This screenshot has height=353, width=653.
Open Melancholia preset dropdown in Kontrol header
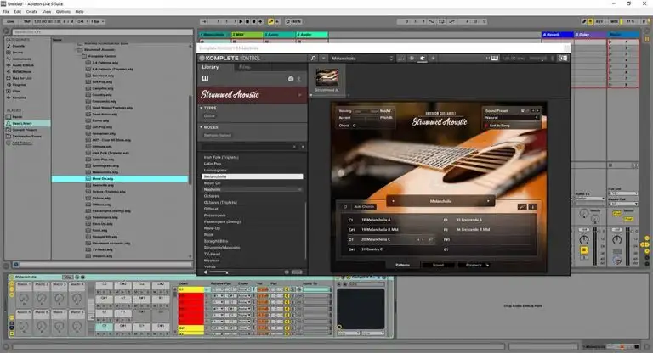pyautogui.click(x=361, y=59)
